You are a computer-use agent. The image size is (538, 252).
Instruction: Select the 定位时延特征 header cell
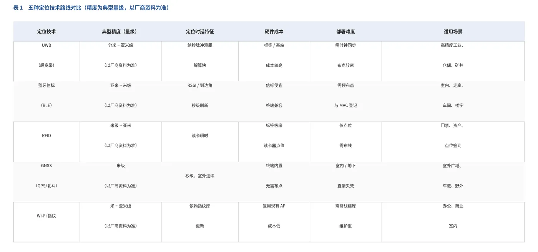pyautogui.click(x=200, y=31)
